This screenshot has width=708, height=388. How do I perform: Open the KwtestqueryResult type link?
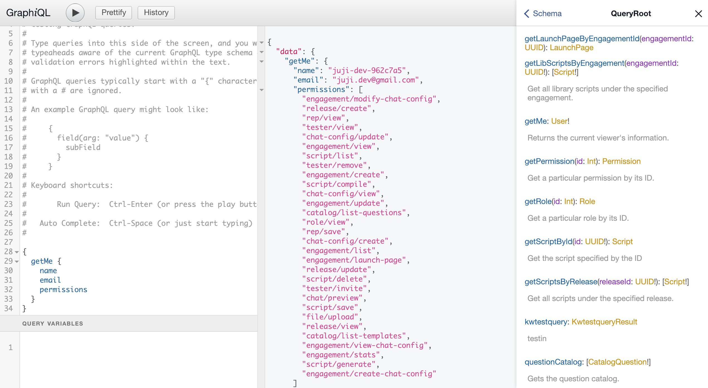pos(604,322)
